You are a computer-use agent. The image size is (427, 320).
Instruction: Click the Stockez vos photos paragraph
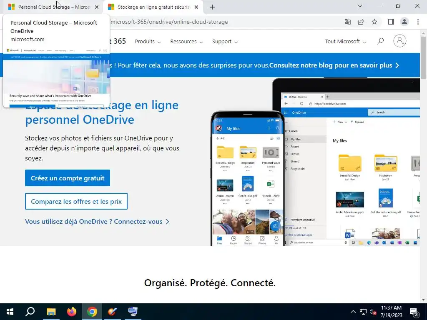tap(102, 148)
